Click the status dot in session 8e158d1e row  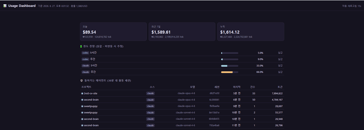click(x=82, y=112)
